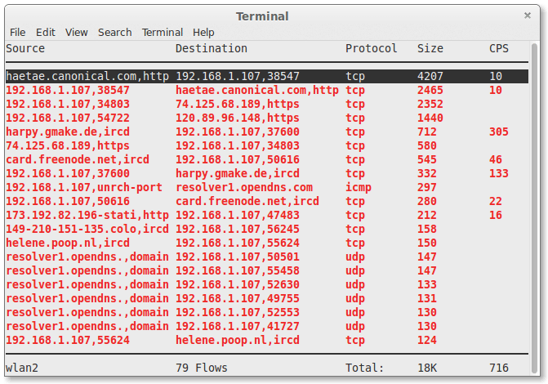Close the Terminal window
Viewport: 548px width, 384px height.
[528, 16]
